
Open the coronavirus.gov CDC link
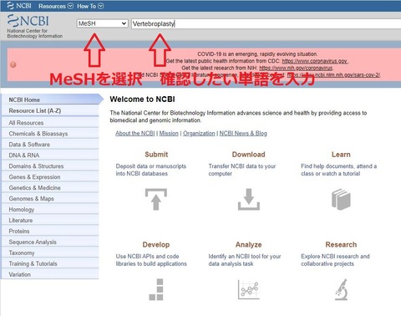point(315,61)
